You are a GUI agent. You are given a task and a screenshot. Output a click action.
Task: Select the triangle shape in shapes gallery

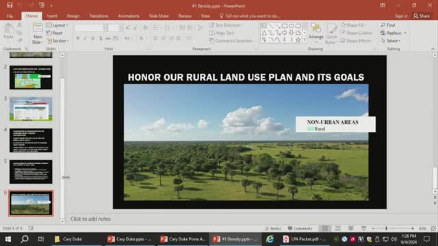pyautogui.click(x=264, y=33)
